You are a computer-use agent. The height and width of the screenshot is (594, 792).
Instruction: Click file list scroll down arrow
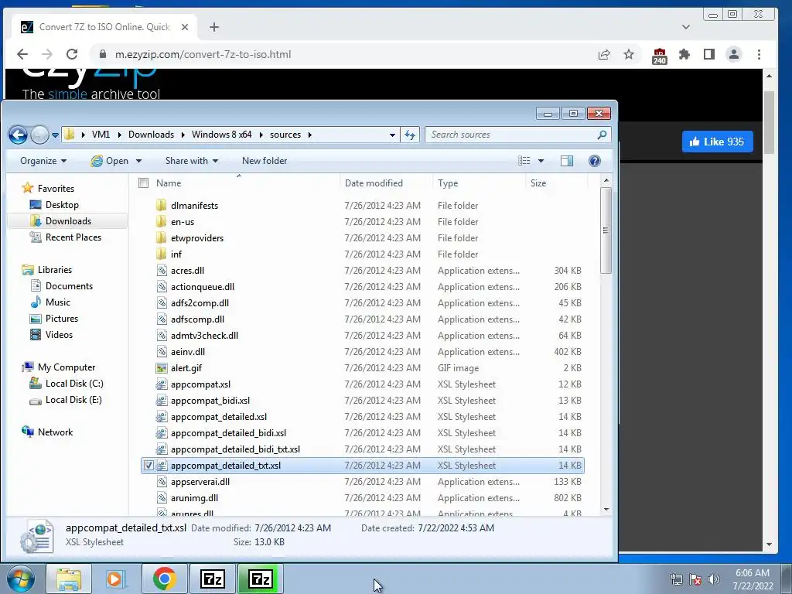[x=606, y=509]
